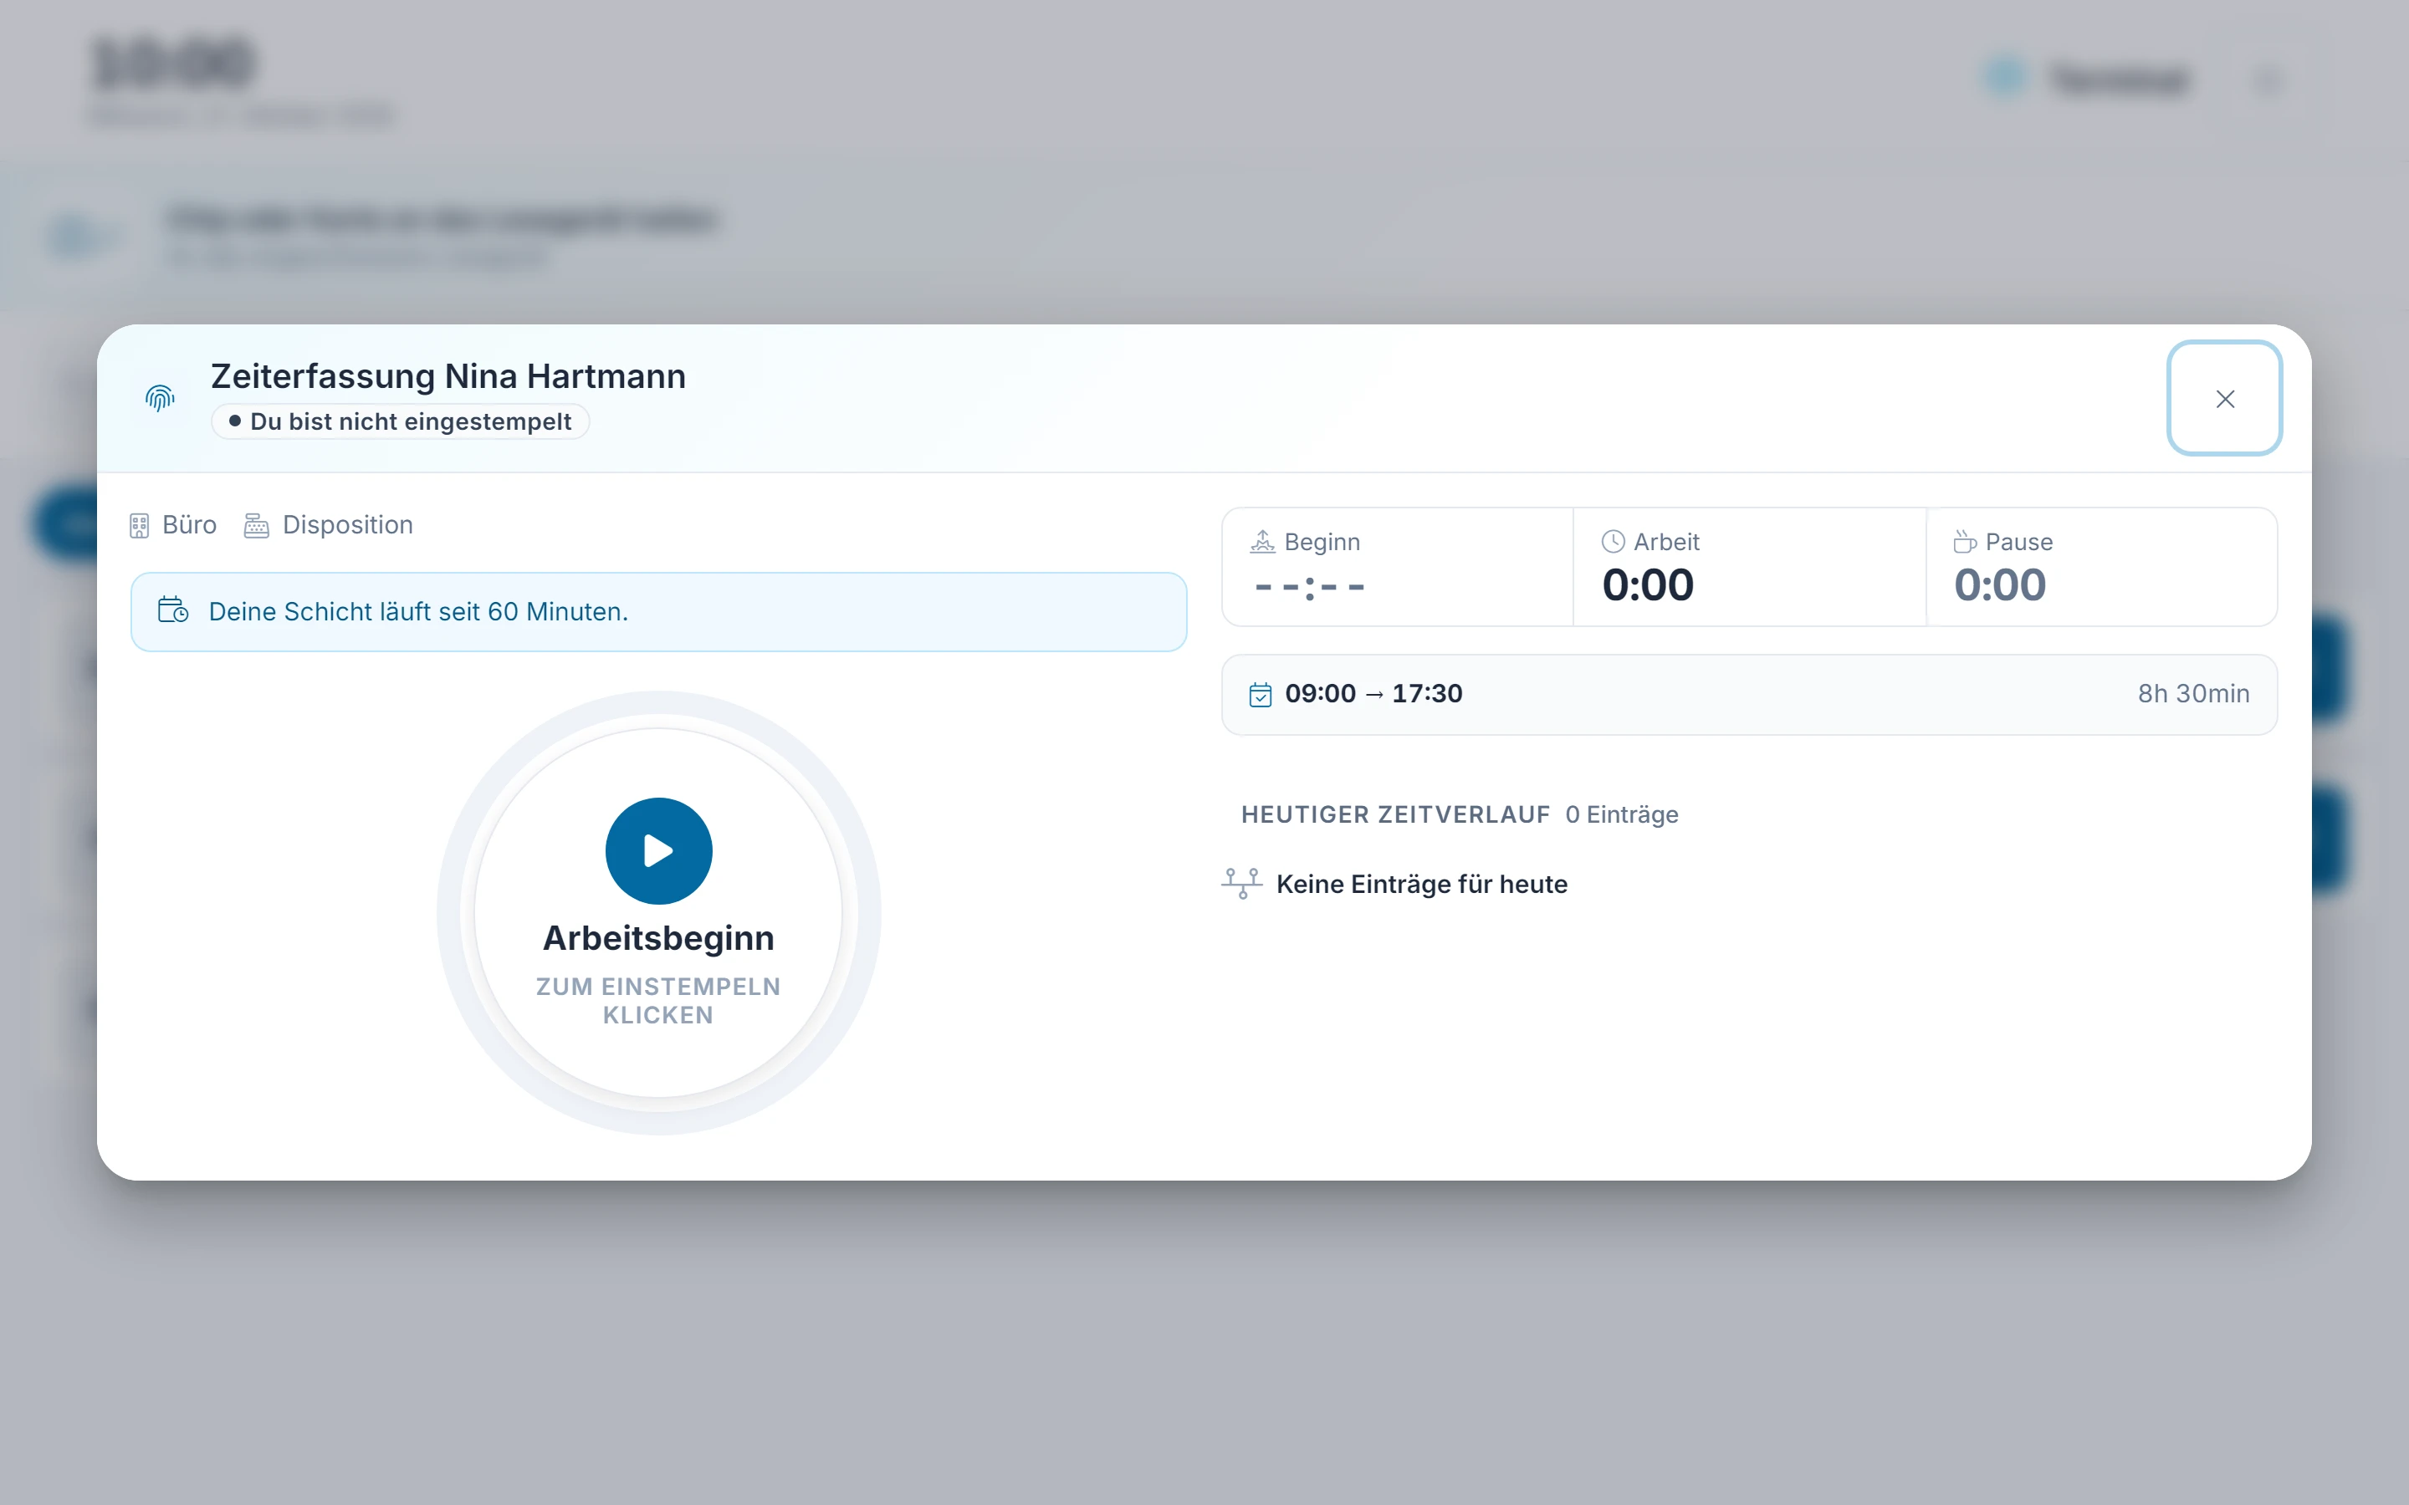Click the timeline icon beside Keine Einträge
Viewport: 2409px width, 1505px height.
pyautogui.click(x=1242, y=883)
